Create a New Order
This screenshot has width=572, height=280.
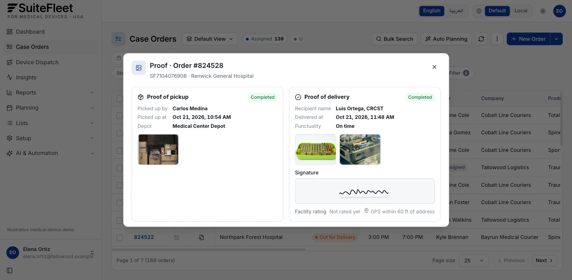coord(528,39)
